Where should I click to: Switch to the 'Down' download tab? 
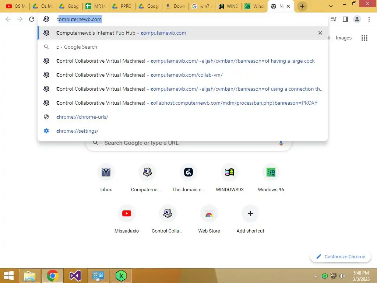(175, 6)
